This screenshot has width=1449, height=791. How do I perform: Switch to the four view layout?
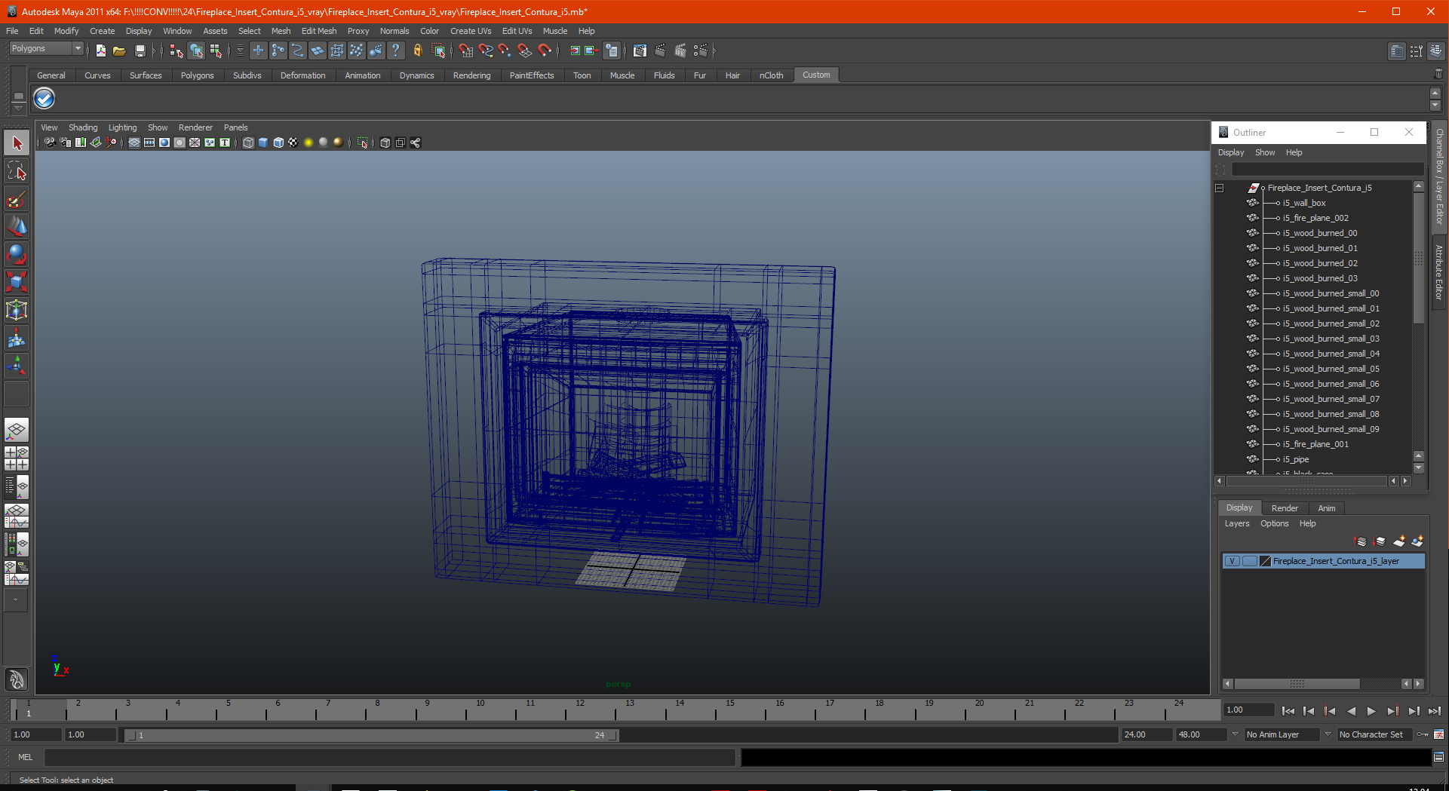[17, 458]
